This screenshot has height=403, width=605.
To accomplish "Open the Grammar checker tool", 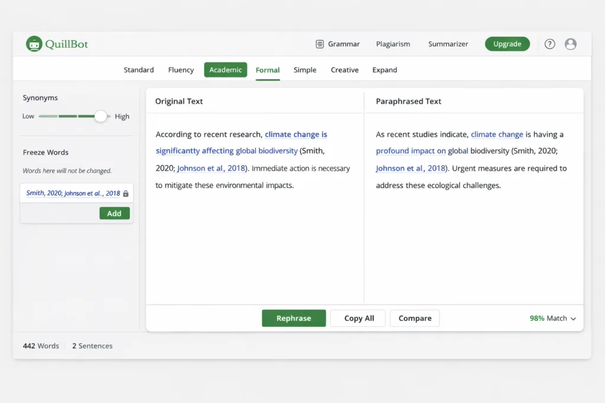I will tap(344, 44).
